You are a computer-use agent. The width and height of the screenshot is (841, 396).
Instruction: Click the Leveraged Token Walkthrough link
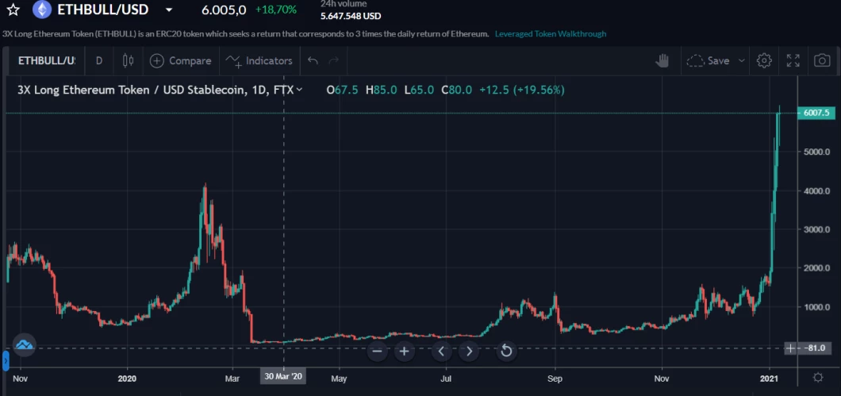(x=550, y=34)
